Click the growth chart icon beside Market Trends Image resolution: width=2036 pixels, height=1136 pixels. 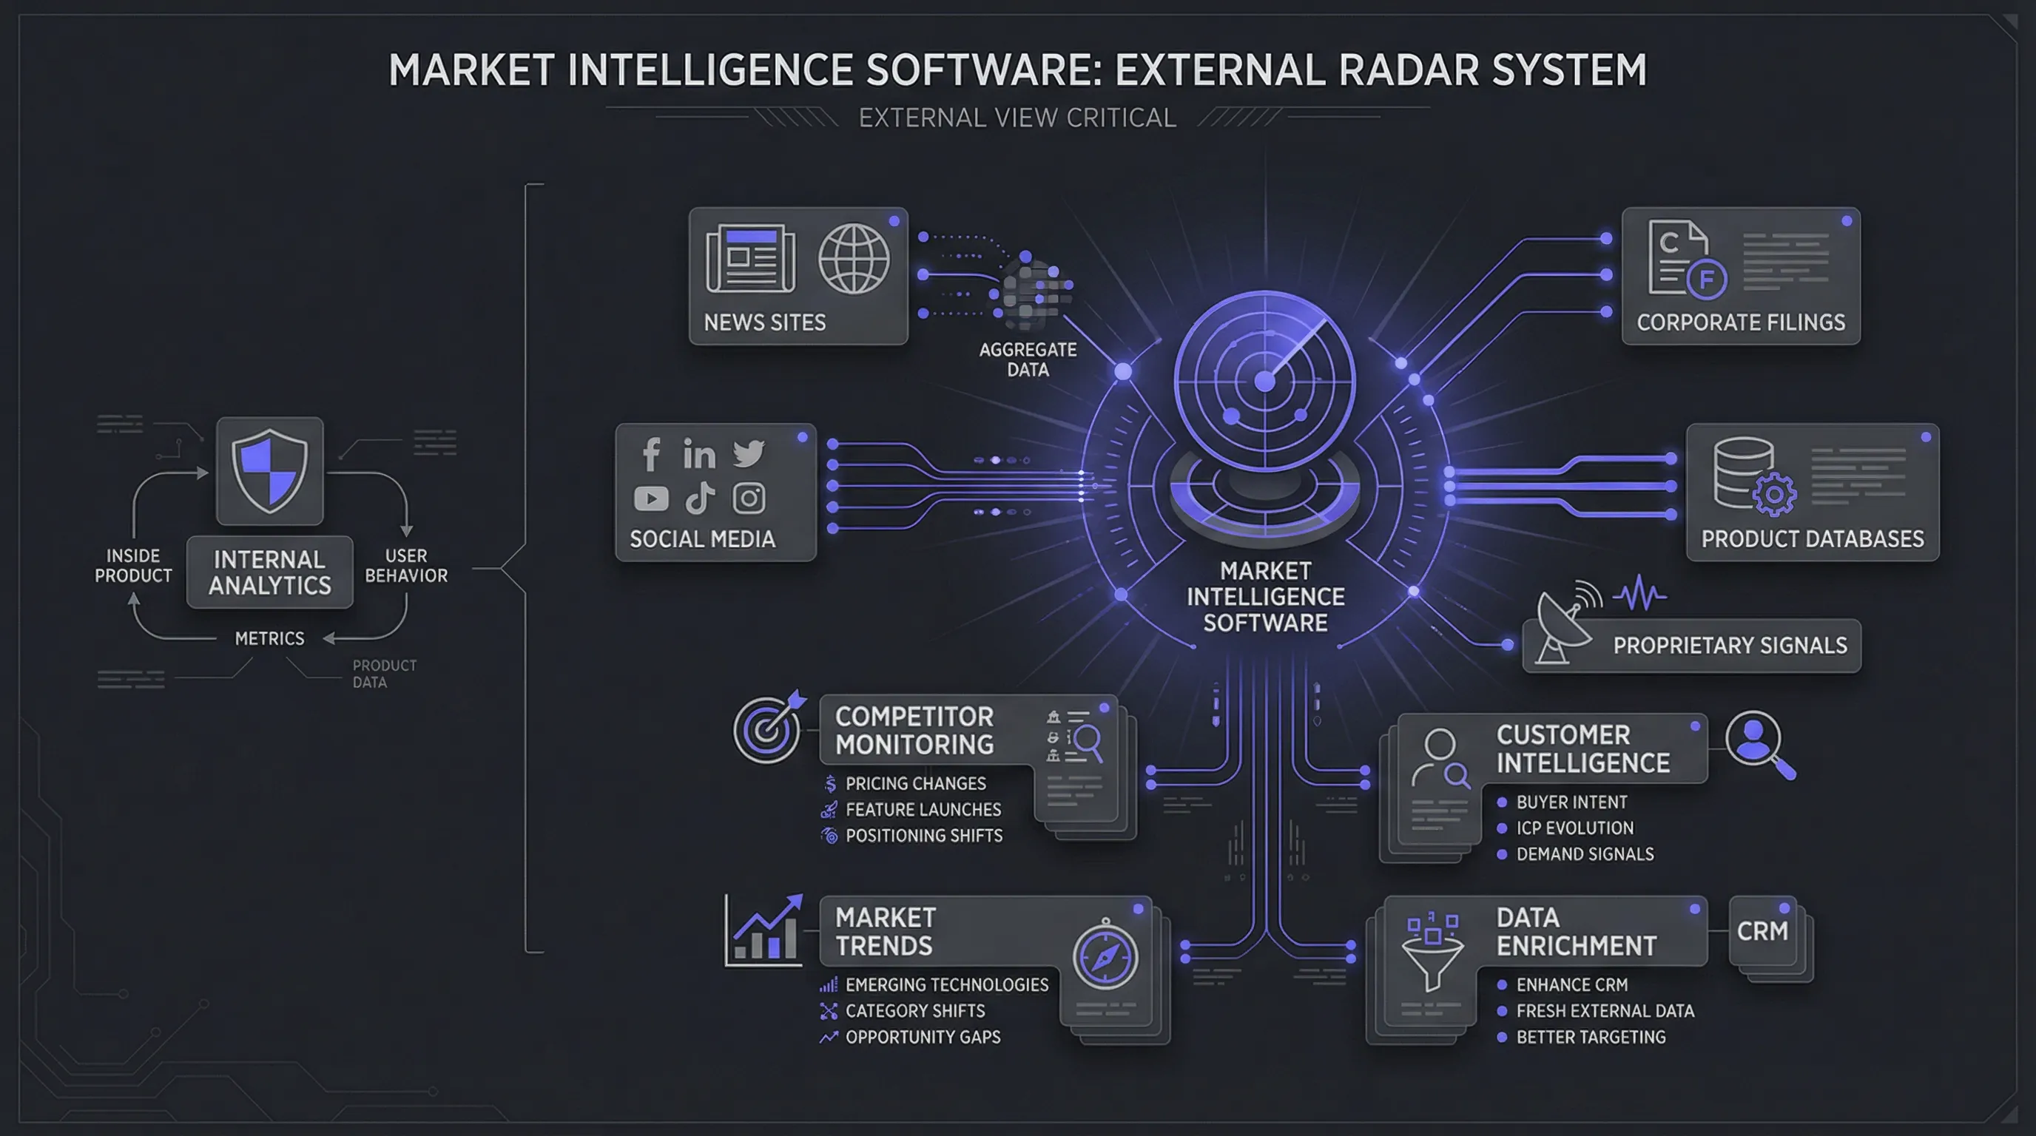[765, 930]
